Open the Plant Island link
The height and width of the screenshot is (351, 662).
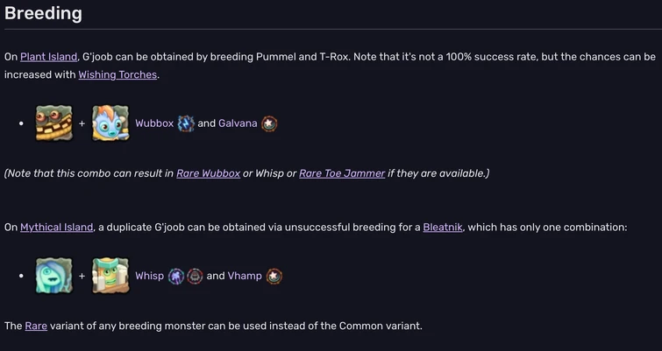point(48,57)
